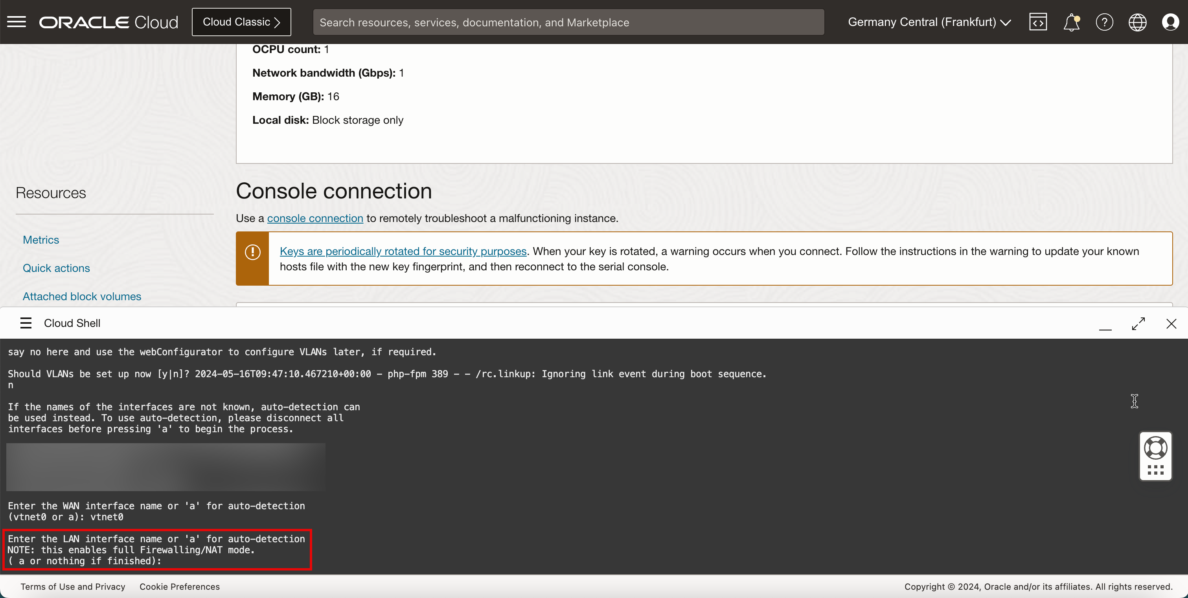Select the Attached block volumes menu item
1188x598 pixels.
pos(82,296)
